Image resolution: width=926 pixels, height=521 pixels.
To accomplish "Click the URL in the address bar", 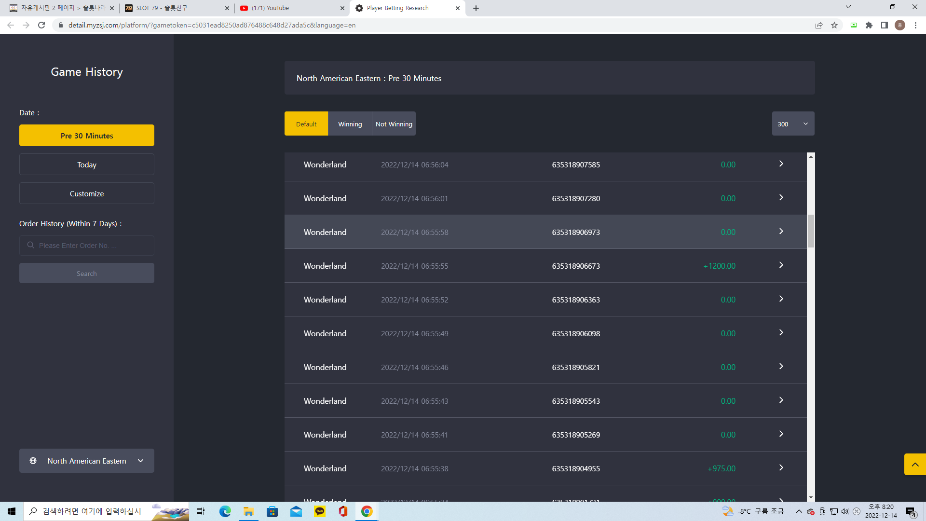I will click(212, 25).
